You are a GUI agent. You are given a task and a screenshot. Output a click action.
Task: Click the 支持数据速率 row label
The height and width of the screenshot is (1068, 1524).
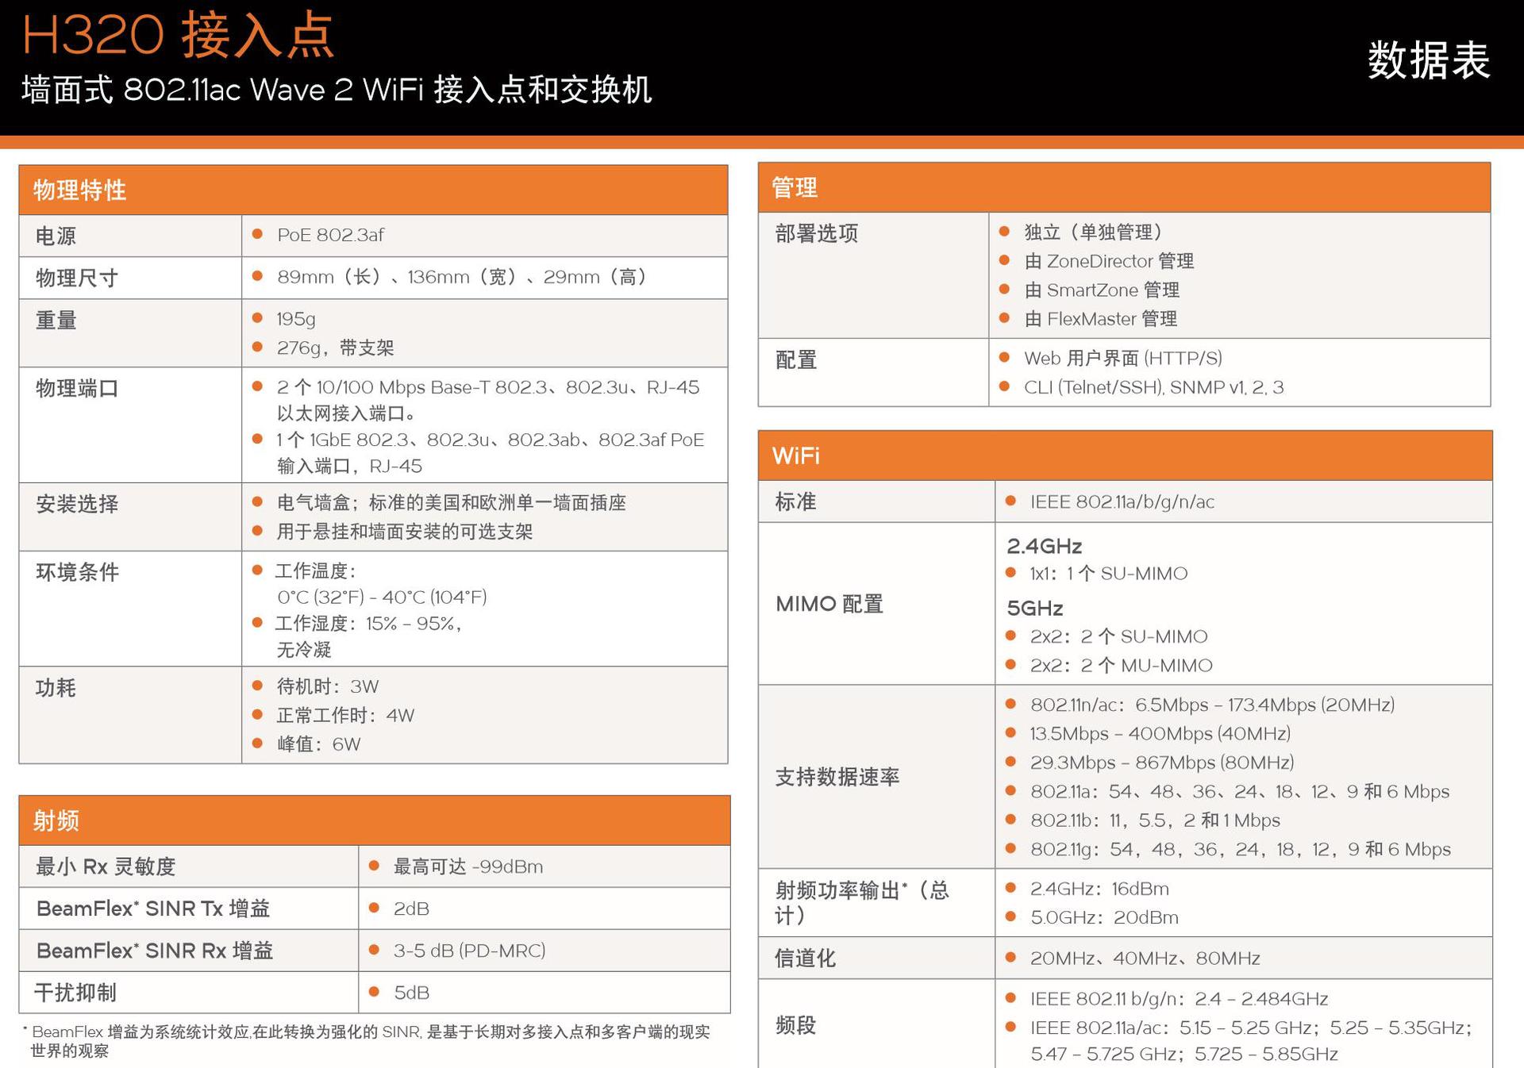[x=837, y=777]
